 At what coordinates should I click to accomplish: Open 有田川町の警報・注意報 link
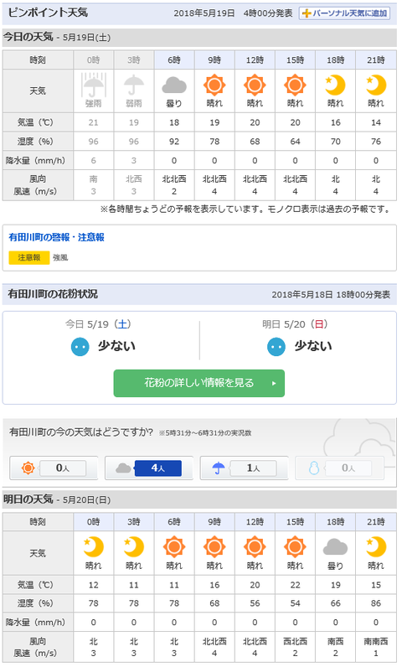point(56,237)
